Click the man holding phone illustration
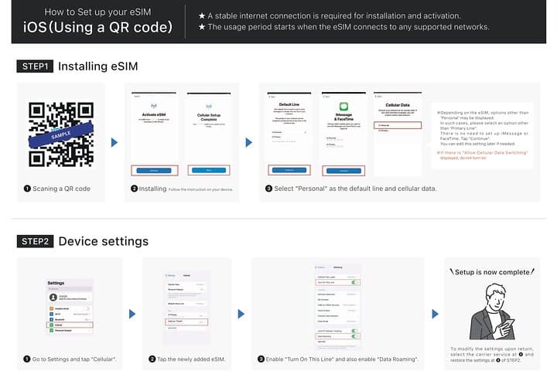 (x=492, y=311)
